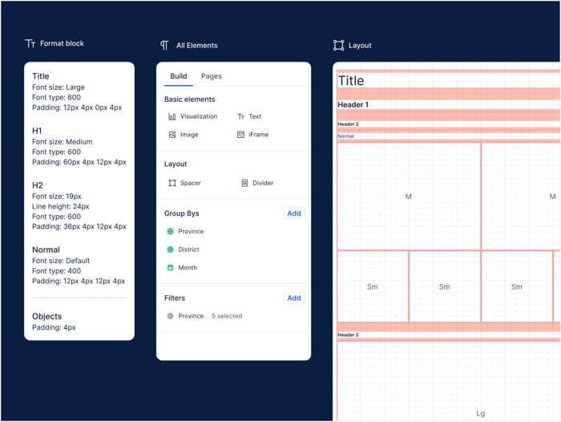The image size is (561, 422).
Task: Open the Province filter with 5 selected
Action: (204, 316)
